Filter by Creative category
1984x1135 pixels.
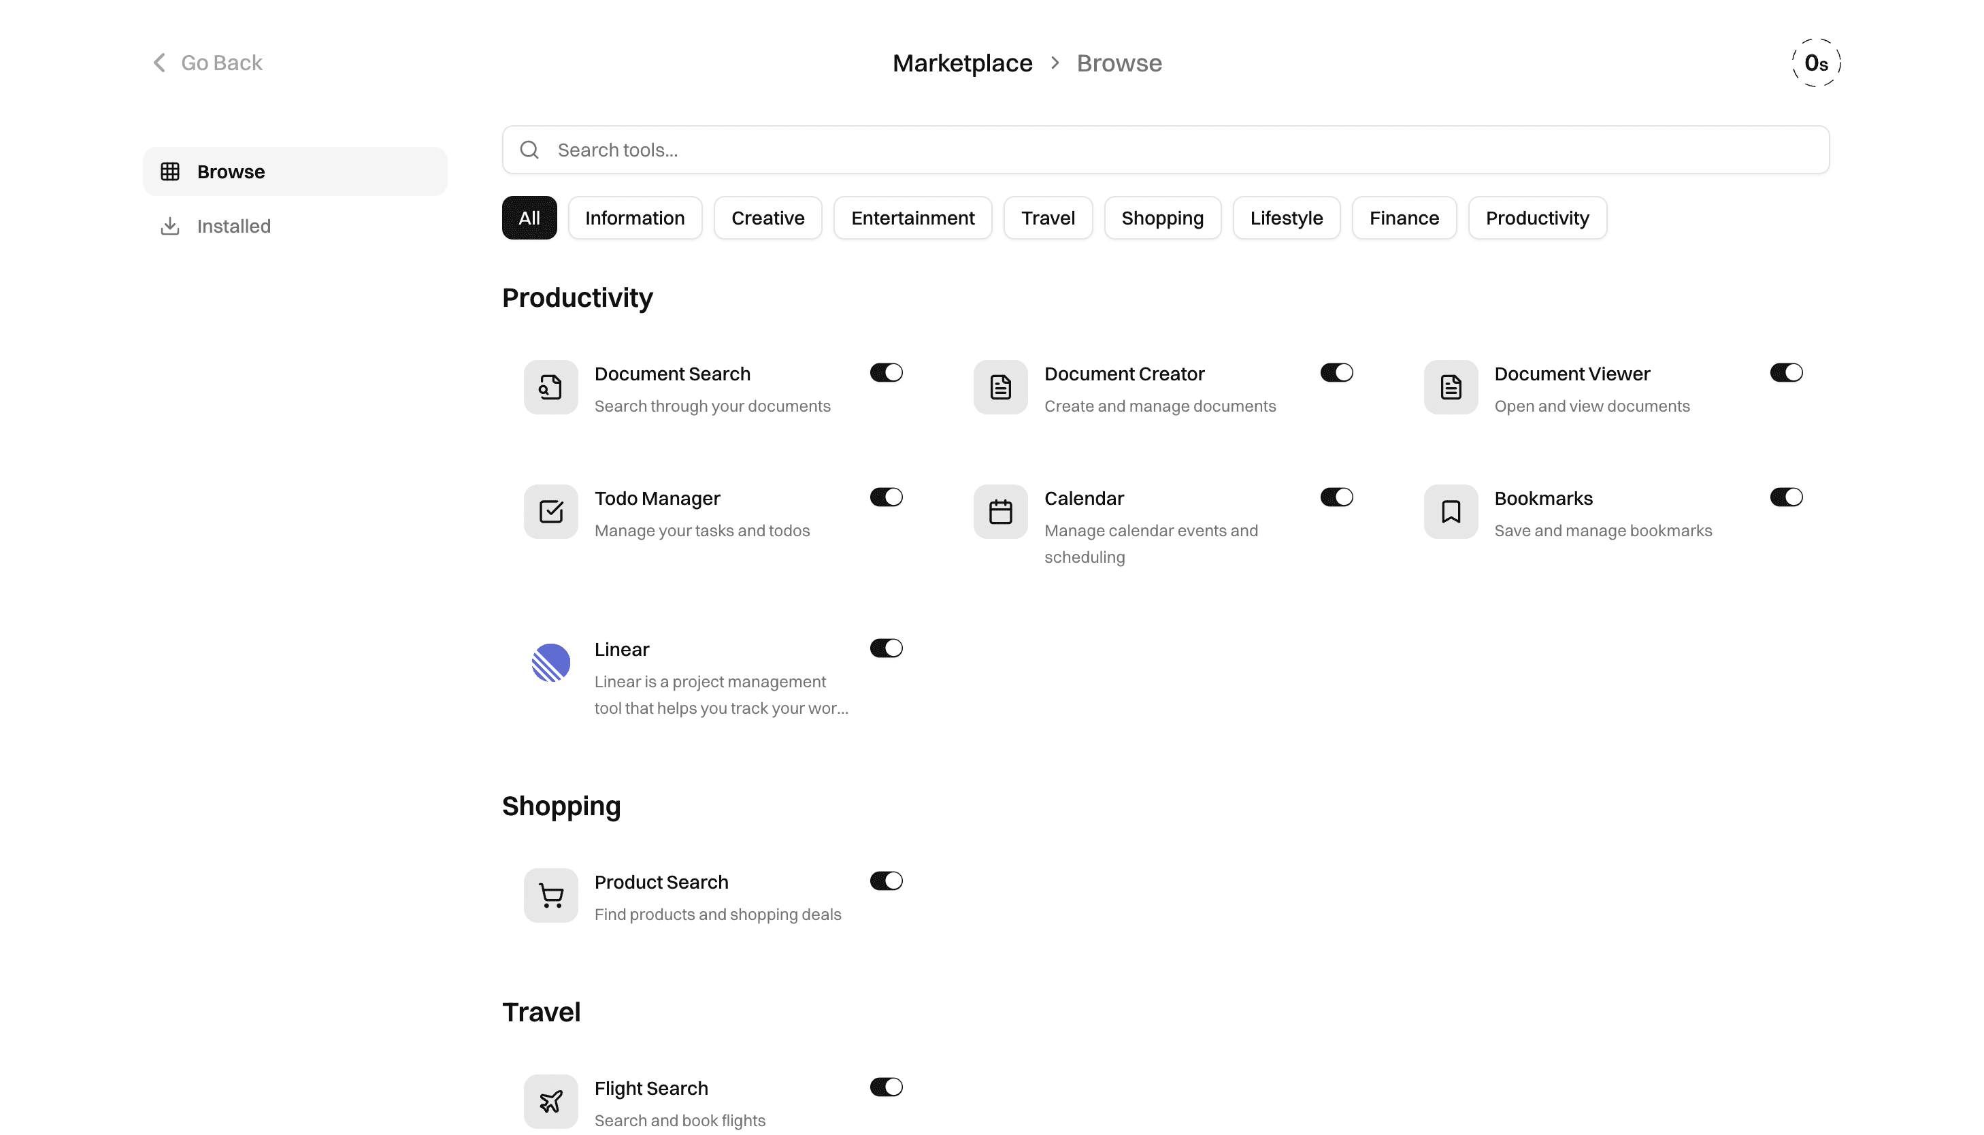point(767,218)
